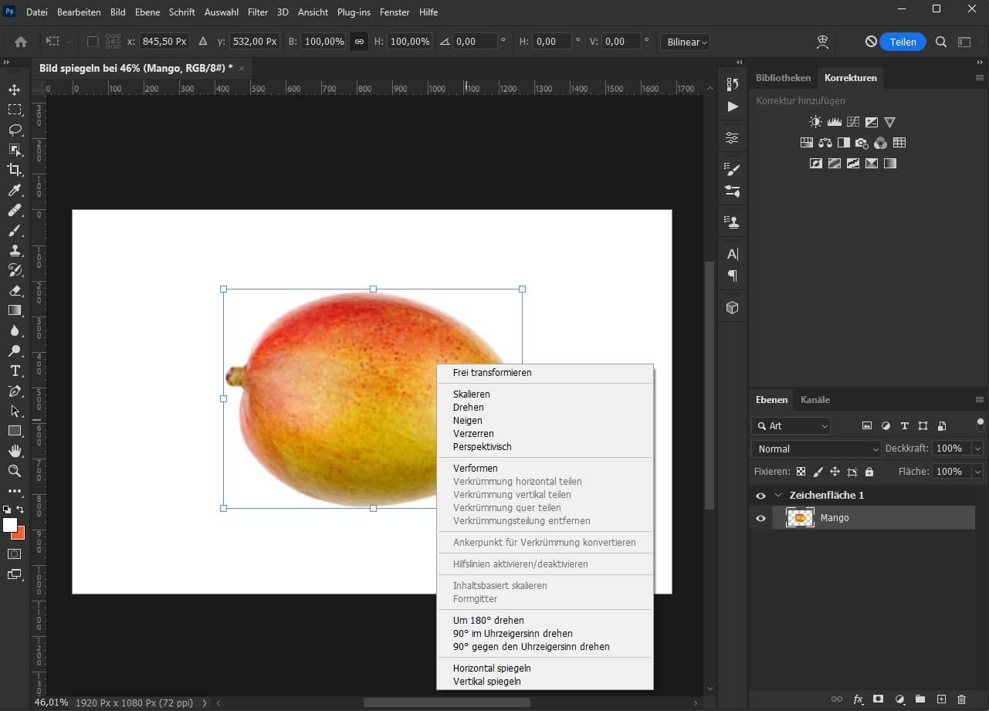Screen dimensions: 989x711
Task: Collapse the Zeichenfläche 1 group
Action: pyautogui.click(x=777, y=495)
